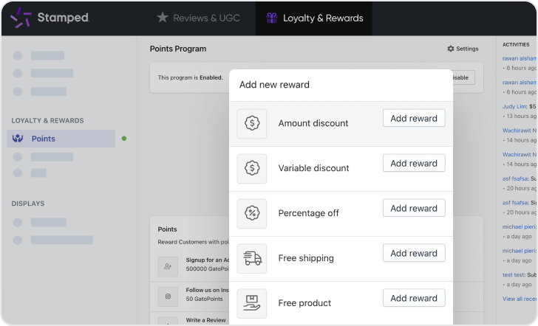Click the Stamped logo icon
538x326 pixels.
point(21,18)
